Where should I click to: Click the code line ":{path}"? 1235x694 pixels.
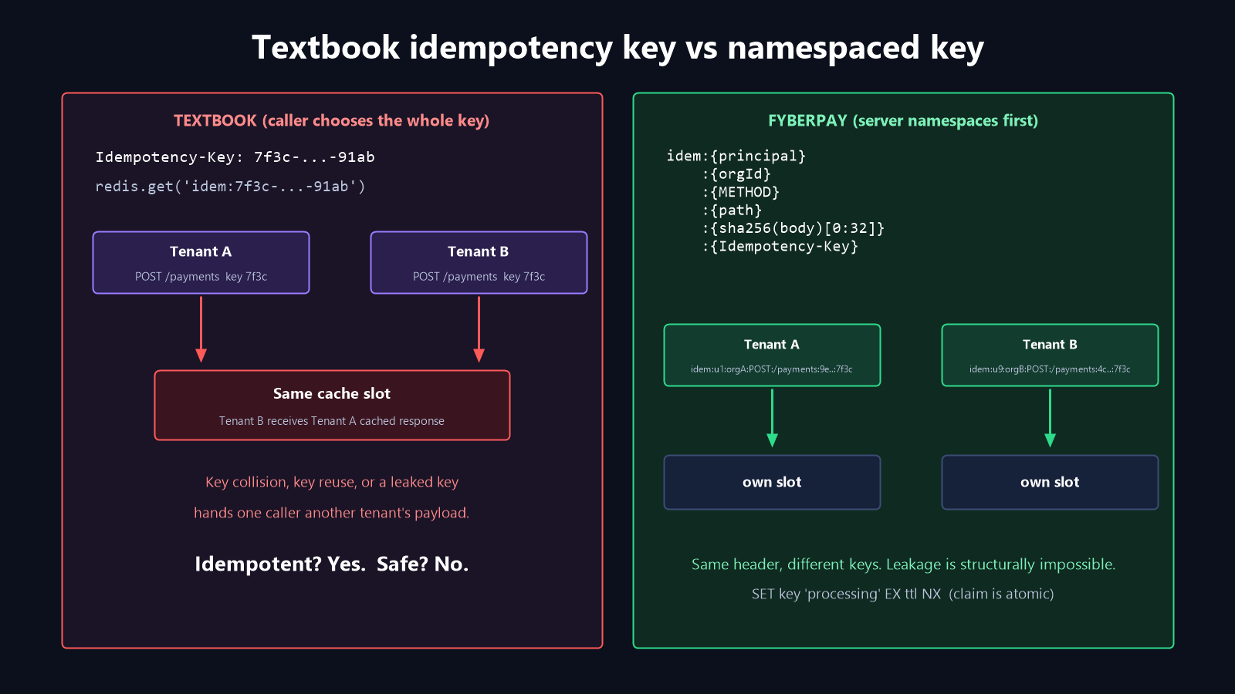point(732,211)
